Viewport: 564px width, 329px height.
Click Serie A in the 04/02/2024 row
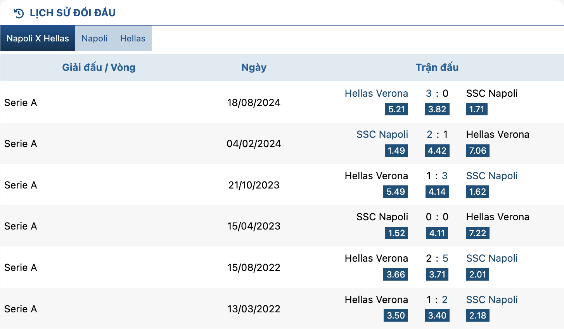[x=21, y=144]
